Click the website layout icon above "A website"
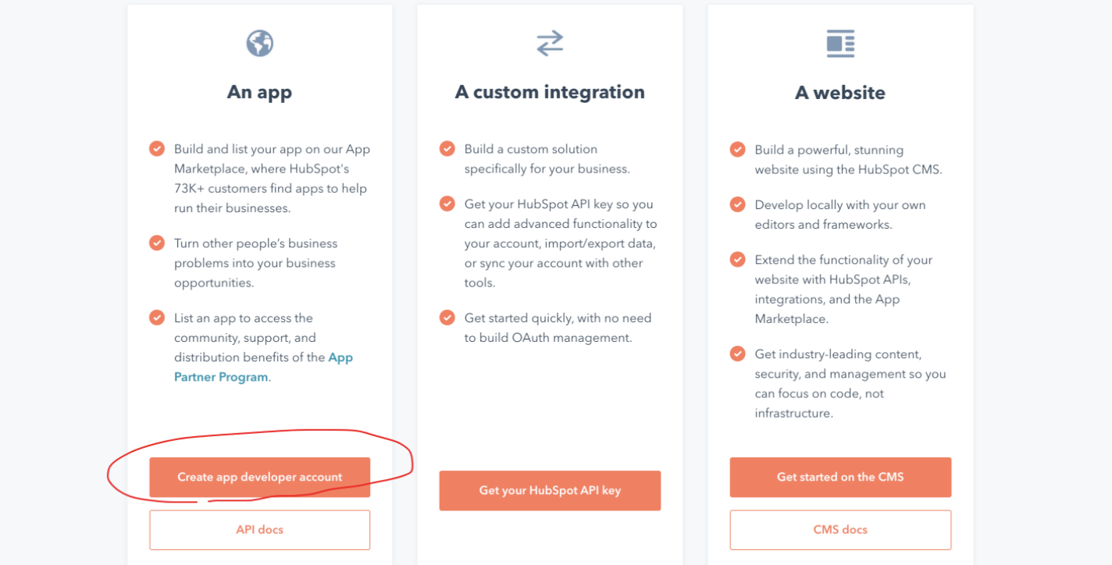The width and height of the screenshot is (1112, 565). pyautogui.click(x=840, y=44)
